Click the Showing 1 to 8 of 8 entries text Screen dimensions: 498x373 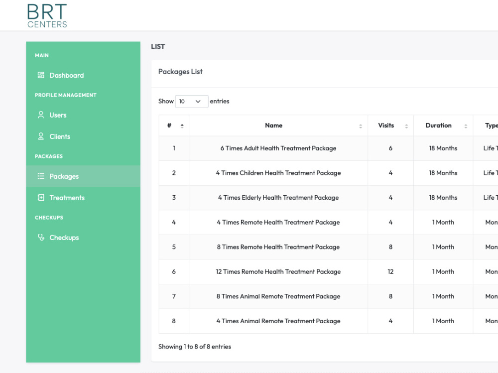[195, 347]
